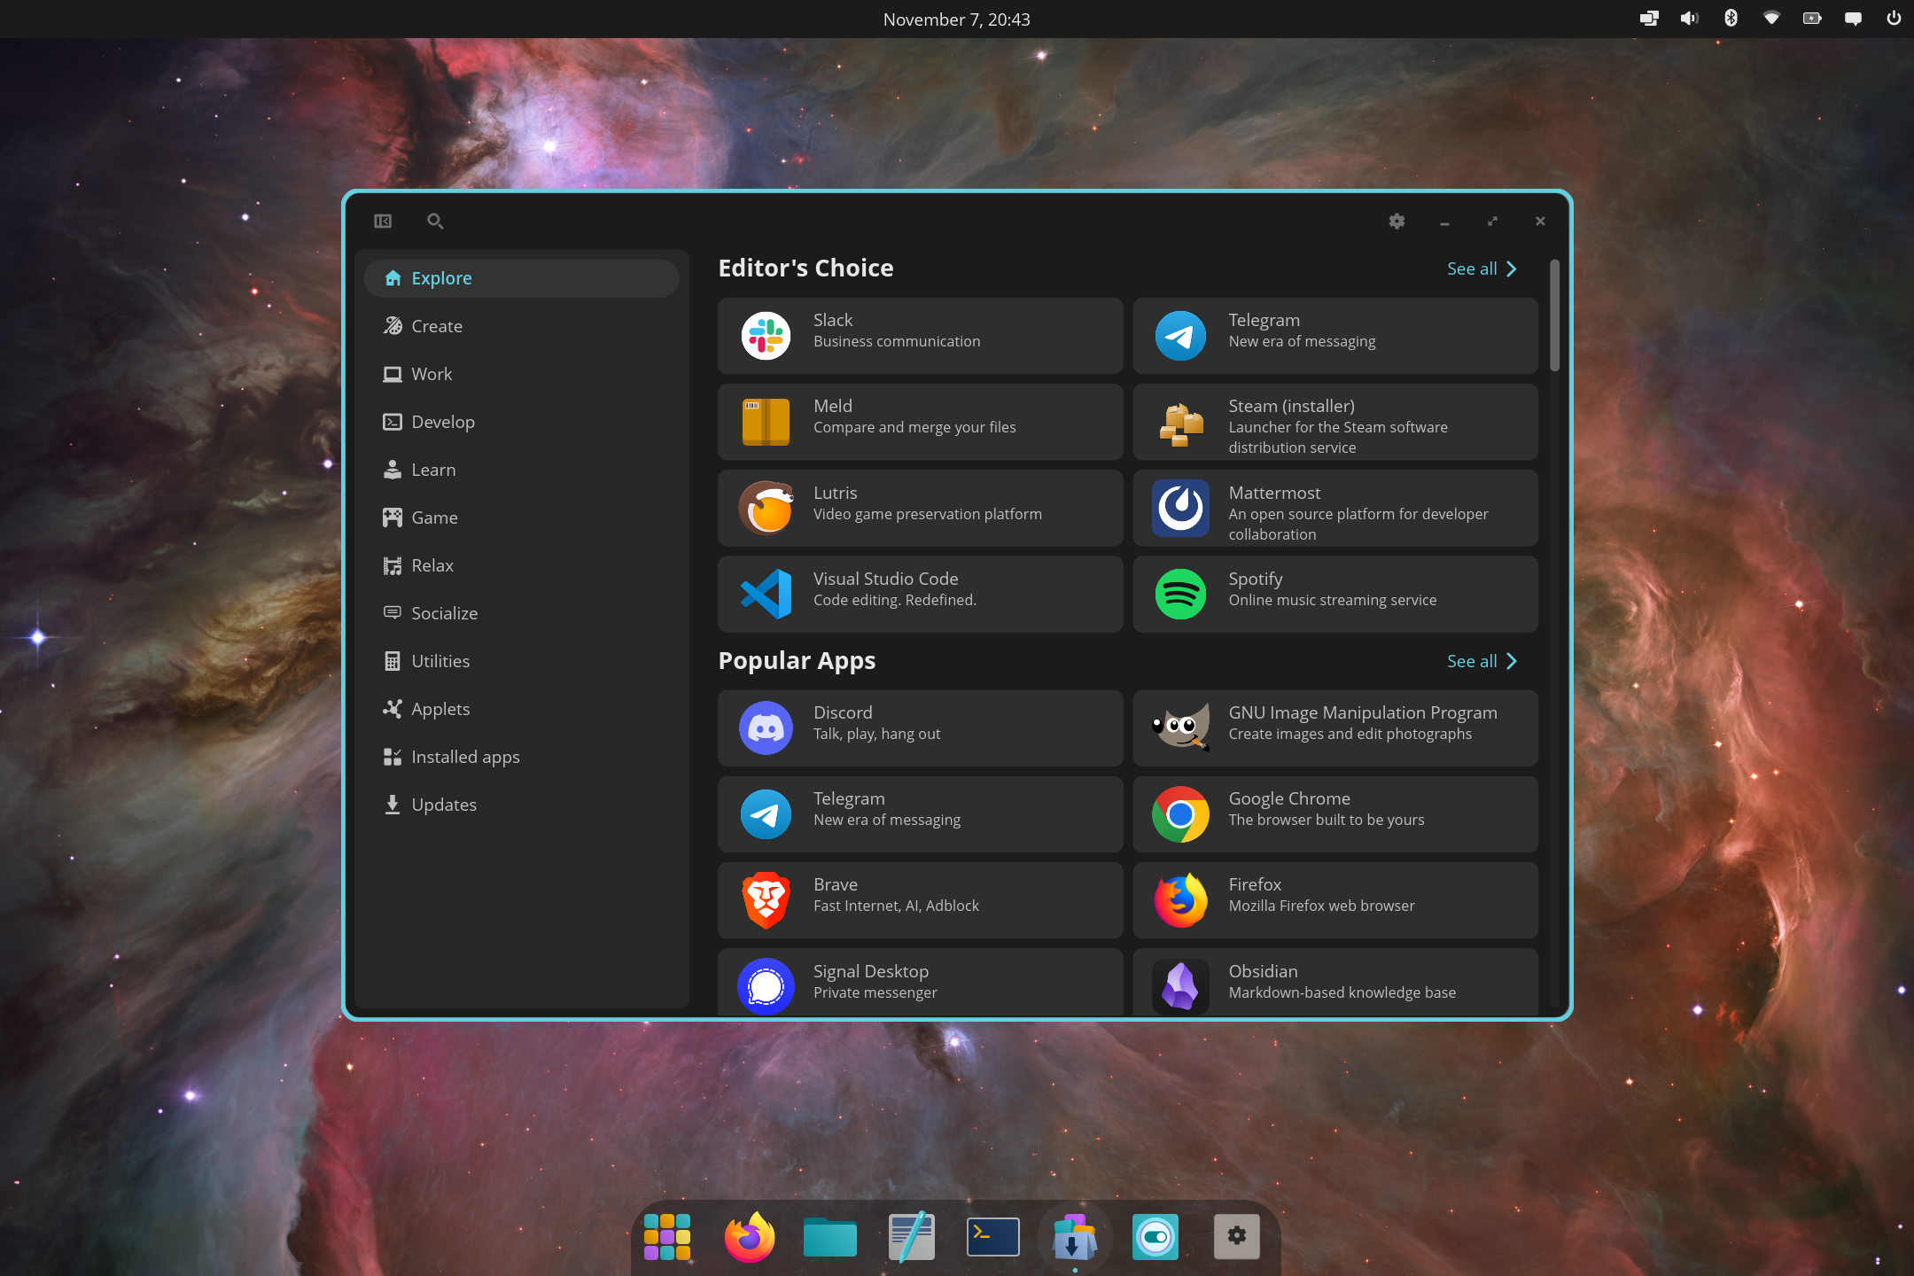Switch to the Develop category
This screenshot has width=1914, height=1276.
point(442,422)
